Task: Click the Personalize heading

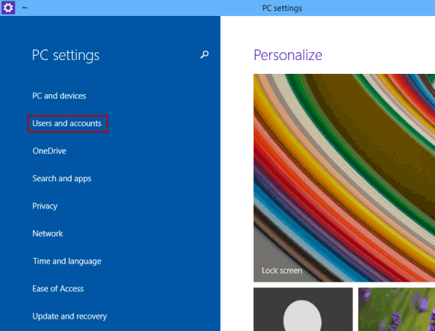Action: coord(288,55)
